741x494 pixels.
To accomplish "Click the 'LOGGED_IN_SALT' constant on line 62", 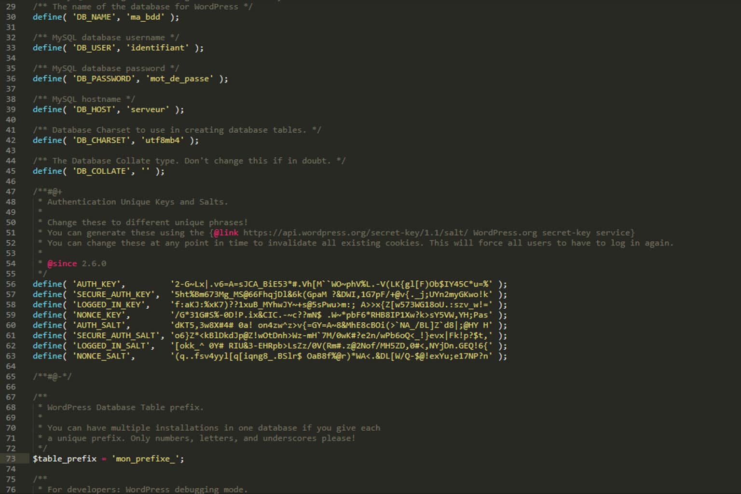I will (112, 346).
